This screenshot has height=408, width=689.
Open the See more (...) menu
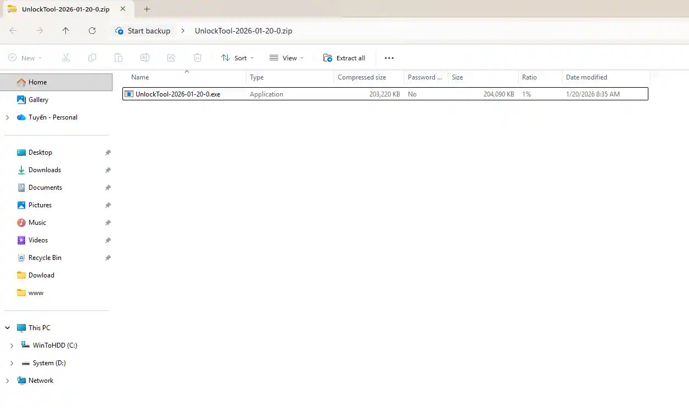pyautogui.click(x=389, y=58)
